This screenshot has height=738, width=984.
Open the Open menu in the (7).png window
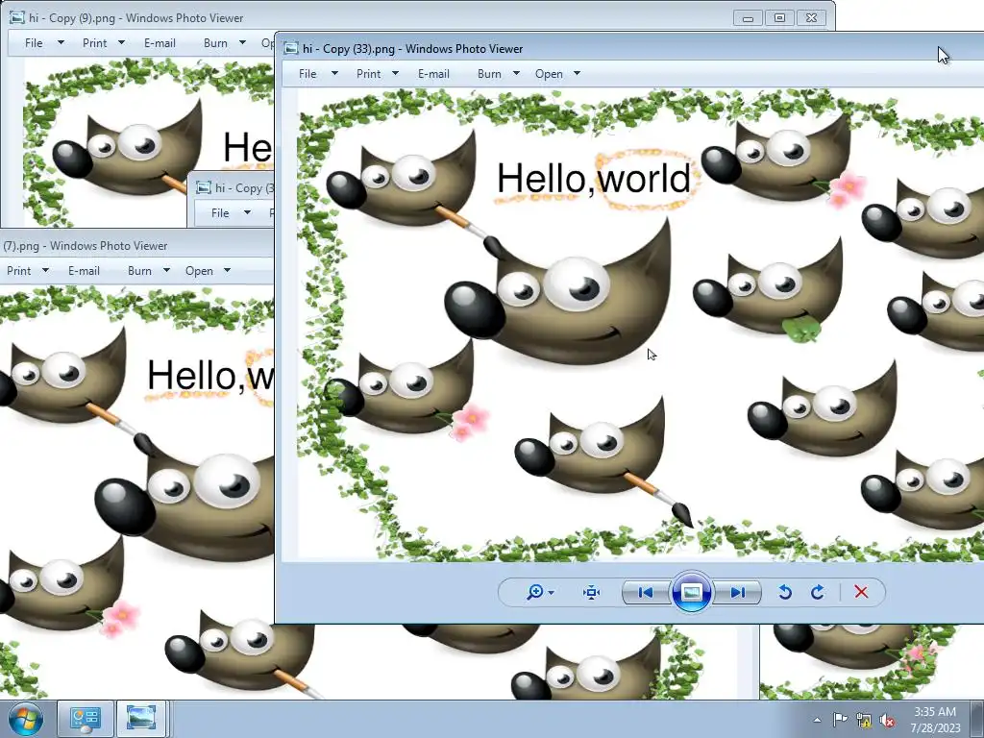tap(199, 271)
